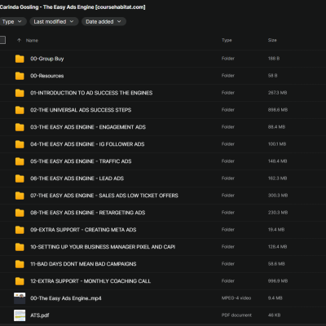Click the Carinda Gosling folder title at top
This screenshot has width=326, height=326.
(73, 7)
